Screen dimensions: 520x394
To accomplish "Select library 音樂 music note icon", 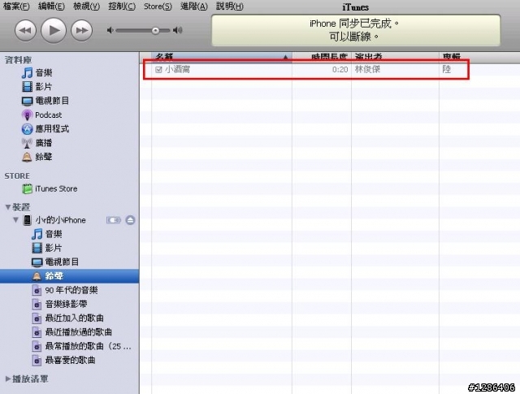I will 27,72.
